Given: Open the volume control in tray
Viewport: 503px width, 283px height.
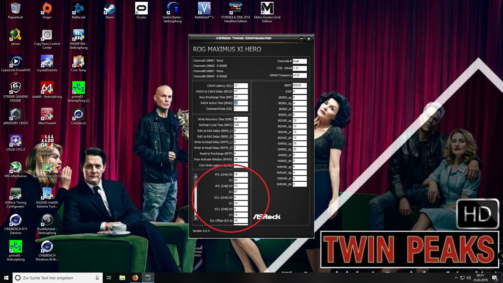Looking at the screenshot, I should [x=468, y=278].
